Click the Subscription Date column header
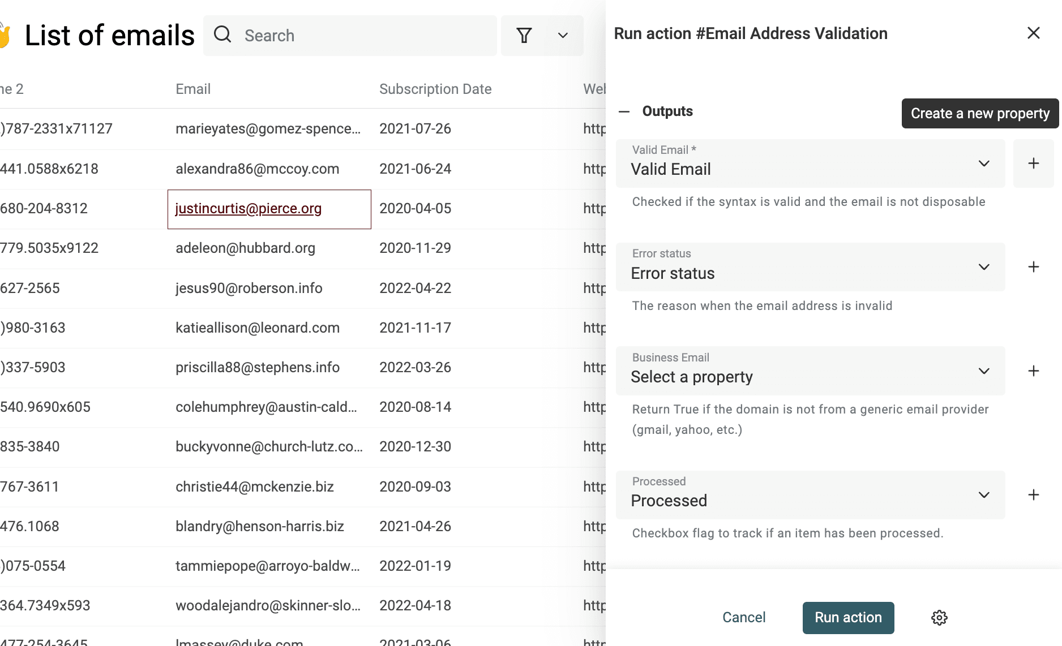 (435, 89)
